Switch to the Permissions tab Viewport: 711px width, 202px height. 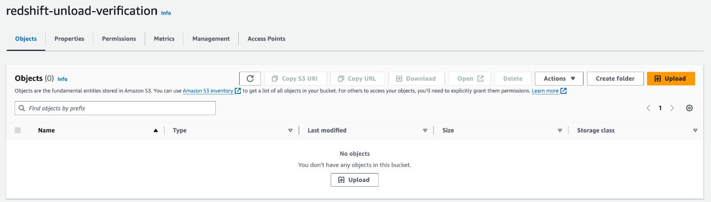(x=119, y=39)
